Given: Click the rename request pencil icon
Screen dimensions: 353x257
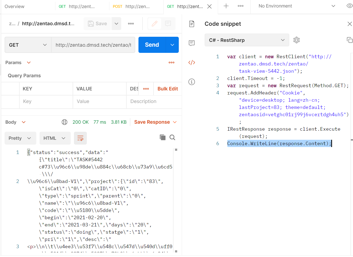Looking at the screenshot, I should click(154, 24).
